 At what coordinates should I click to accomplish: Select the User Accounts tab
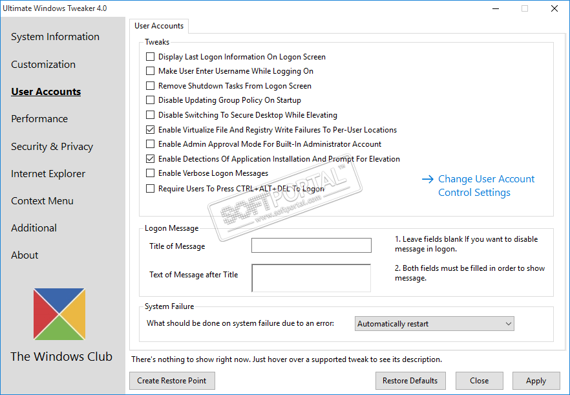[159, 26]
